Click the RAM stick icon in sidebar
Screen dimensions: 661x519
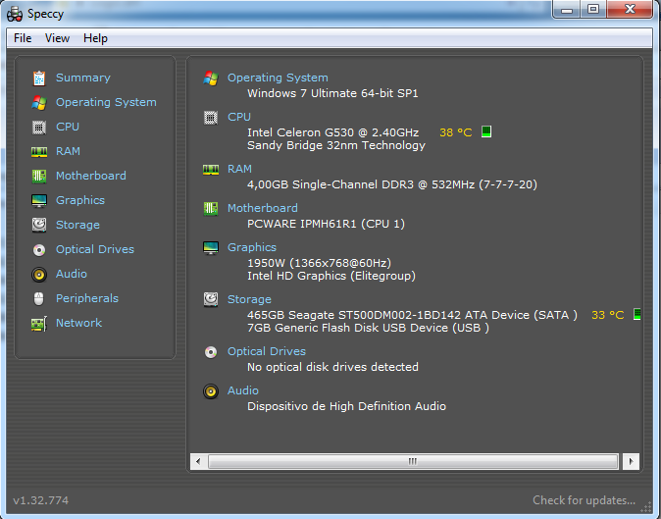[39, 152]
